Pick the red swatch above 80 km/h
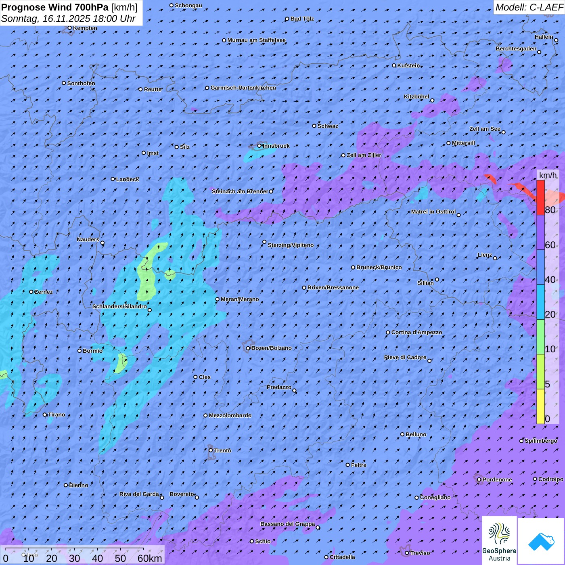 (x=540, y=197)
